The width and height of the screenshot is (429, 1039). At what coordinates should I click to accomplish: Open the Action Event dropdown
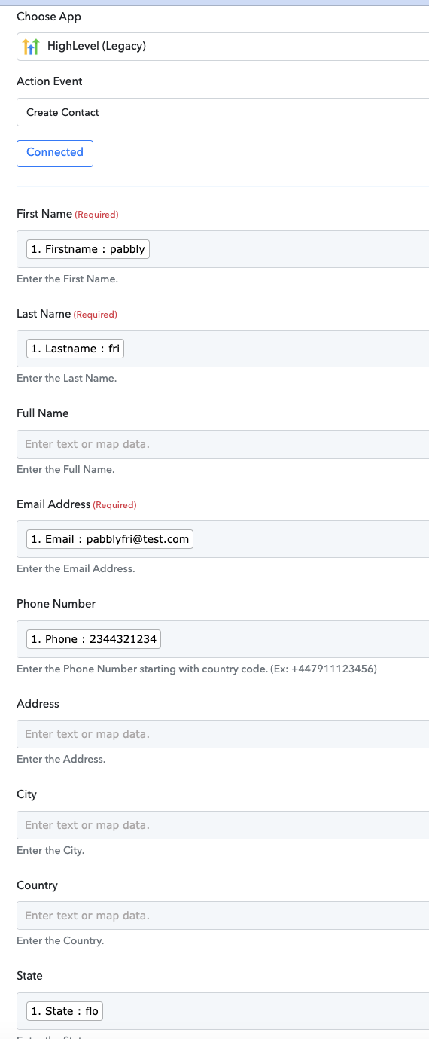(223, 112)
